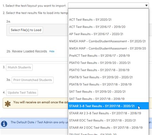
Task: Click "The Default Date / Test Admin" info text
Action: pyautogui.click(x=39, y=122)
